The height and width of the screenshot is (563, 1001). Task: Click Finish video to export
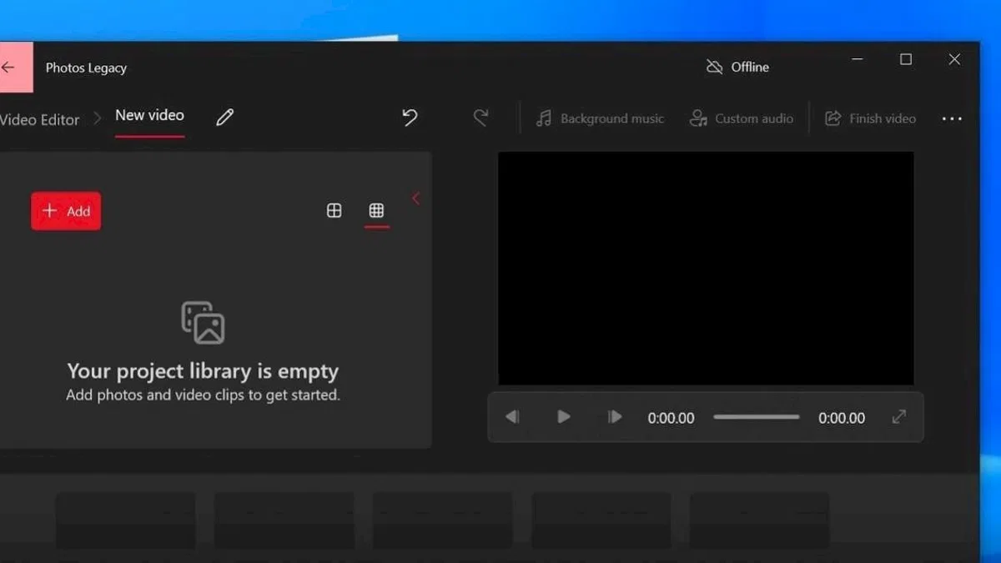pyautogui.click(x=870, y=118)
